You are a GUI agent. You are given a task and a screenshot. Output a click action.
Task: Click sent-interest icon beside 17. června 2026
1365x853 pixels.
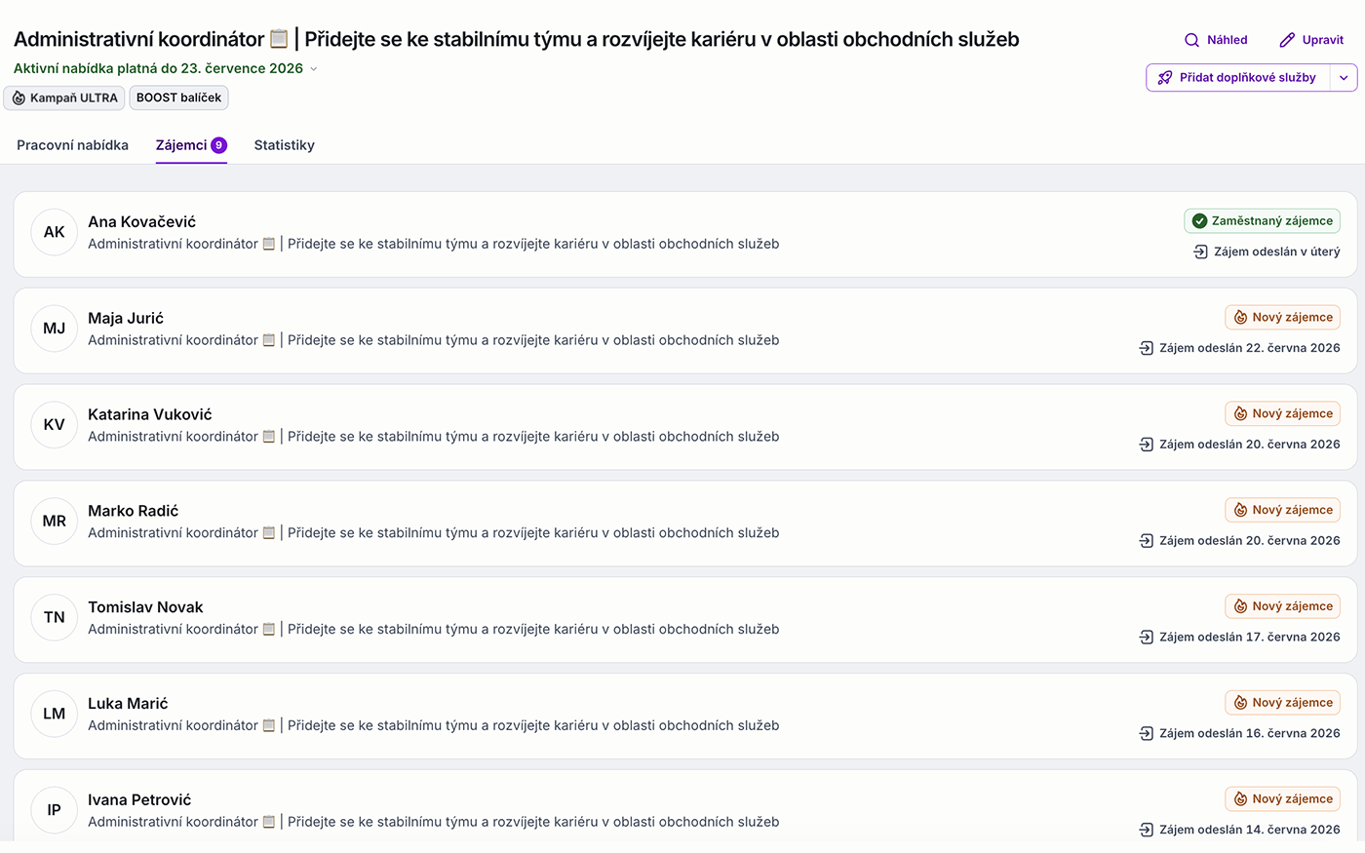tap(1147, 639)
